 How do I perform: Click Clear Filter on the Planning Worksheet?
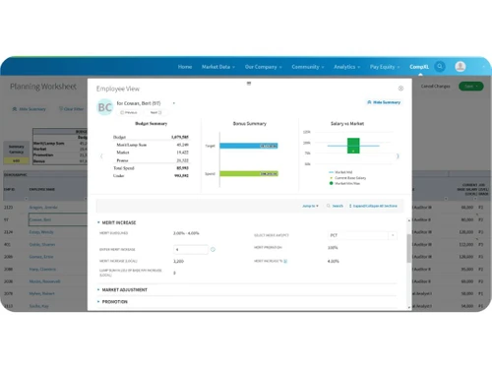pos(71,109)
